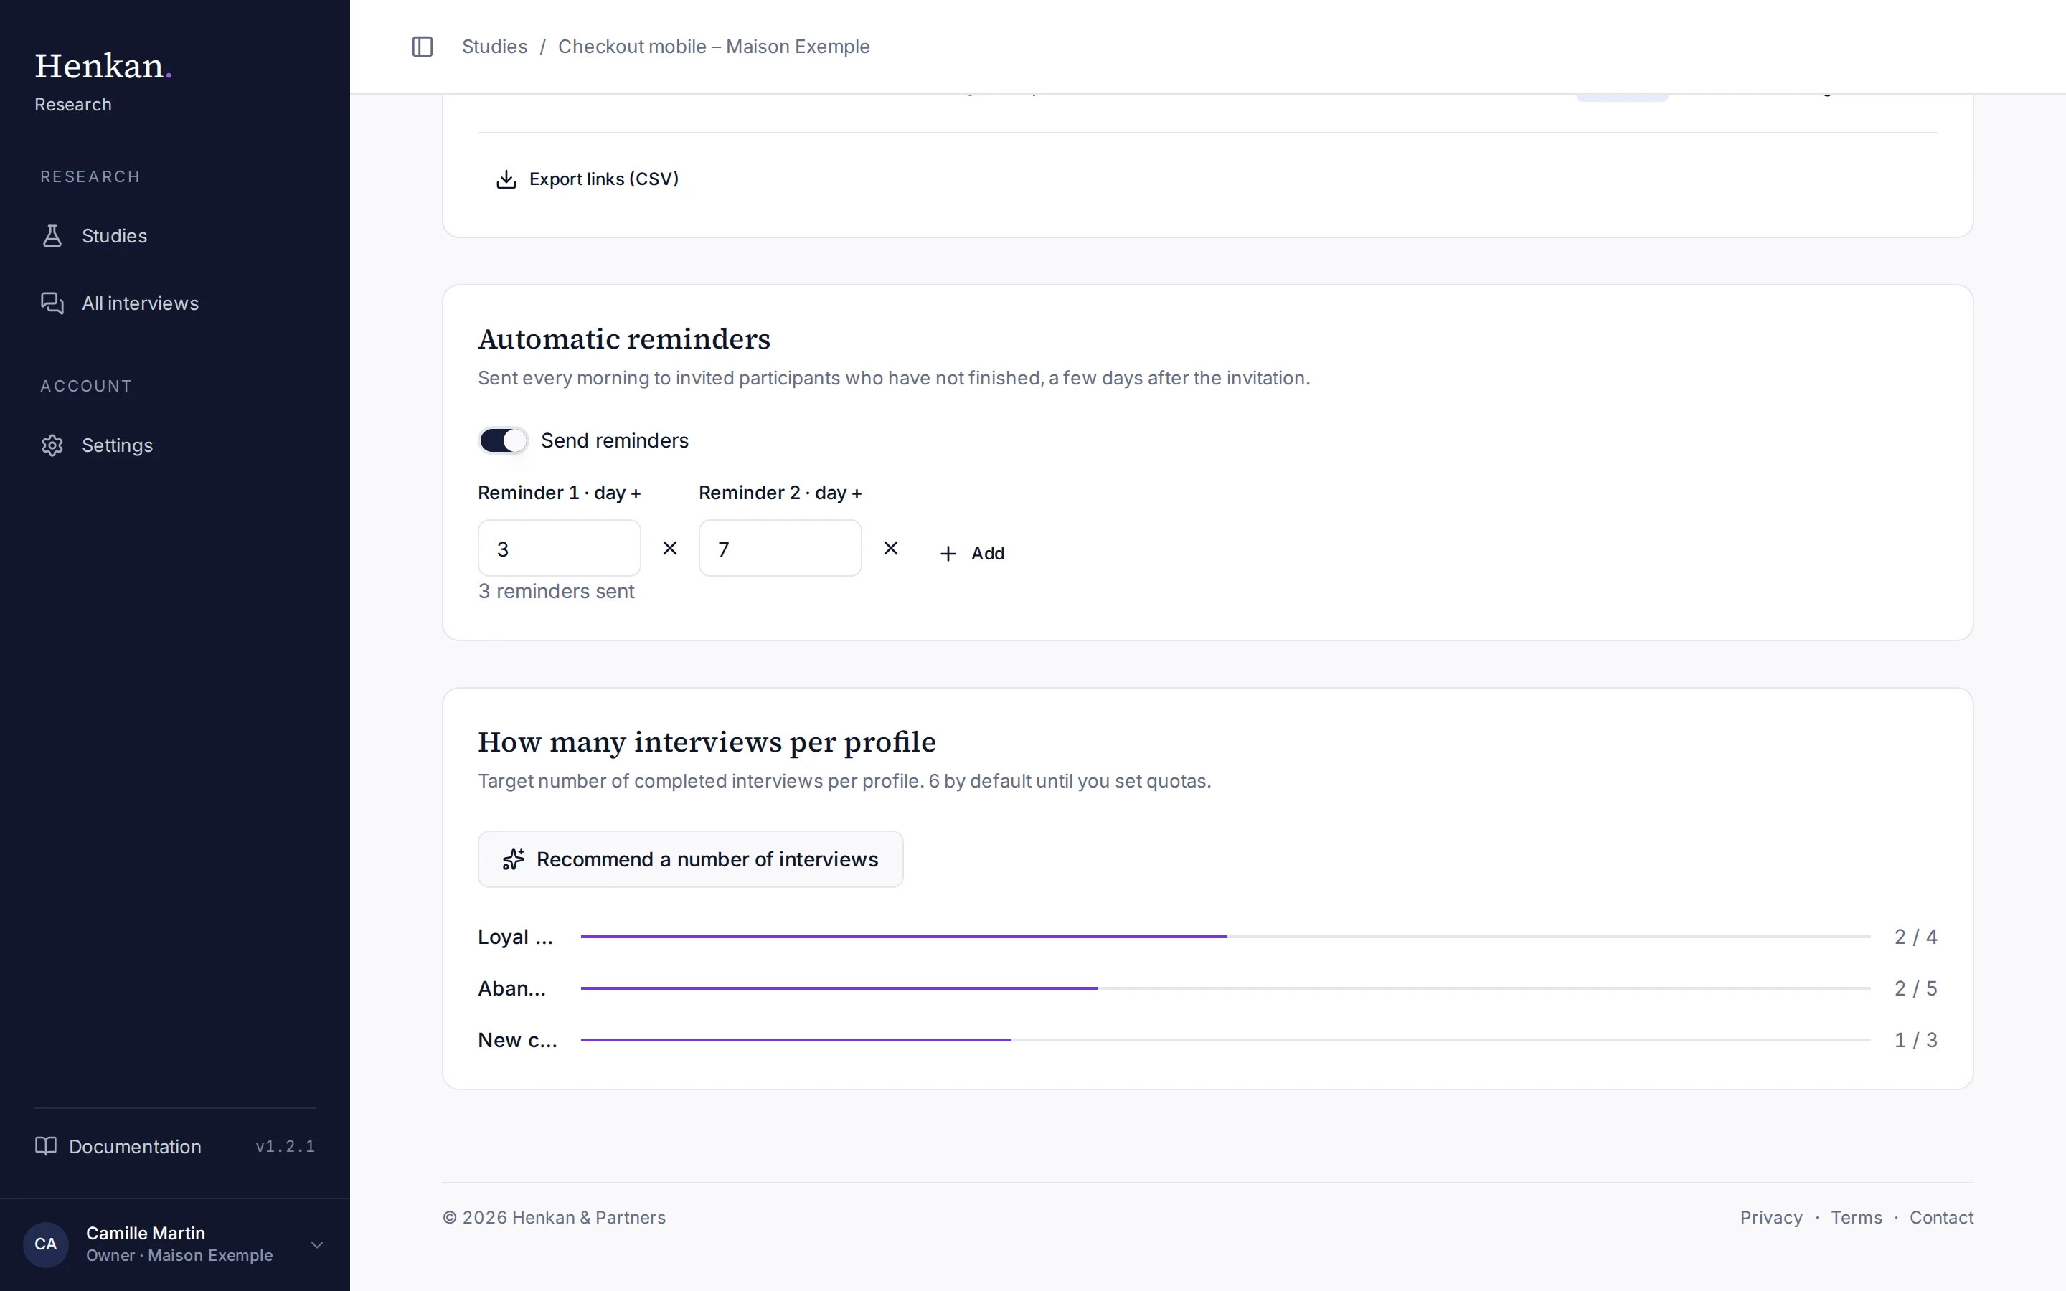The height and width of the screenshot is (1291, 2066).
Task: Toggle the sidebar panel icon
Action: [423, 46]
